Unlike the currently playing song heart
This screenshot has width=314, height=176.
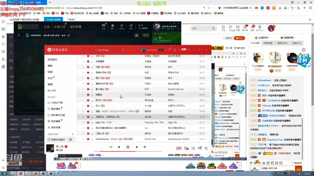coord(66,147)
